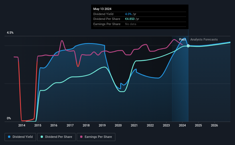Select the 2021 x-axis label
Screen dimensions: 235x145
(x=134, y=125)
